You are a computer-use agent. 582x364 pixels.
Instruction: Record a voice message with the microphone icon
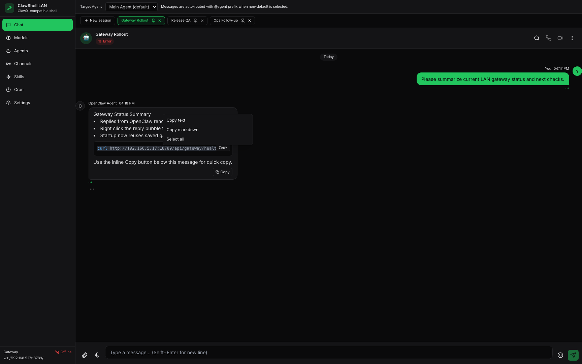(x=97, y=355)
